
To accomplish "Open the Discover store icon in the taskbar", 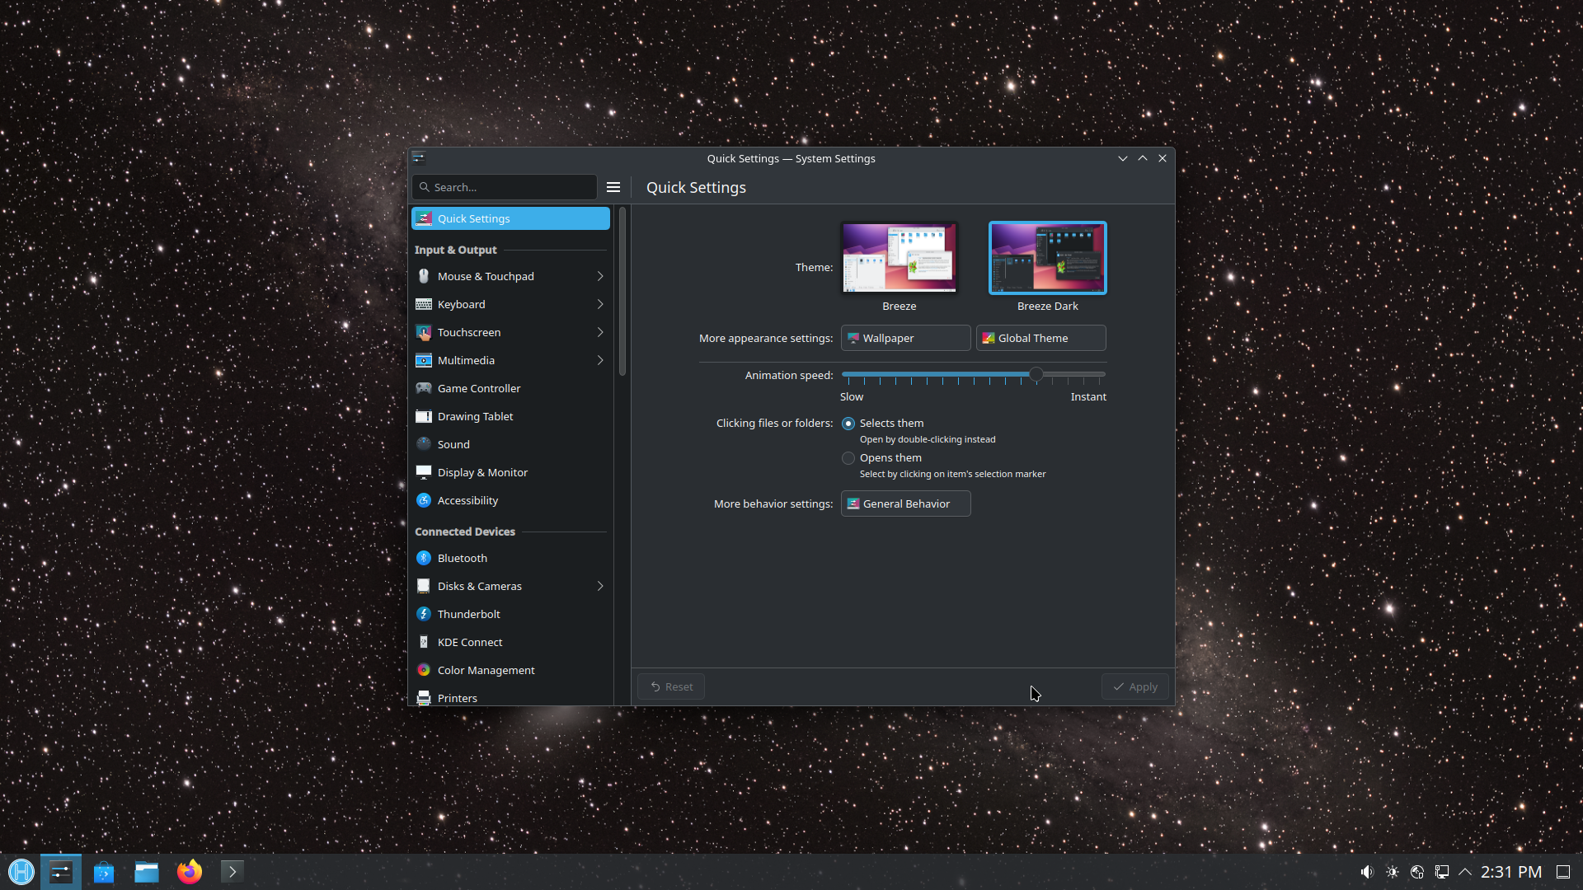I will point(104,872).
